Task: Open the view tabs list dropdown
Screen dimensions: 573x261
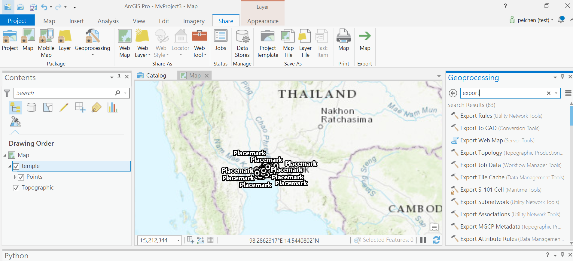Action: (439, 76)
